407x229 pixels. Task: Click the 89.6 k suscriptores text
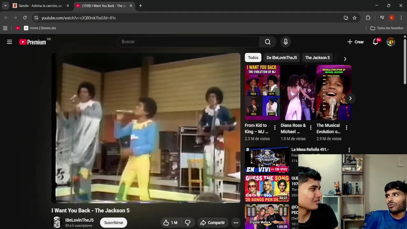click(x=79, y=226)
